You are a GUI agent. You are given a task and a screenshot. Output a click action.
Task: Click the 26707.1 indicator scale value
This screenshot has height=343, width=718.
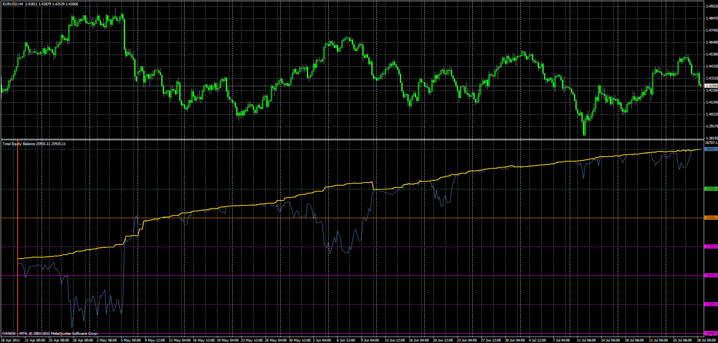point(711,143)
